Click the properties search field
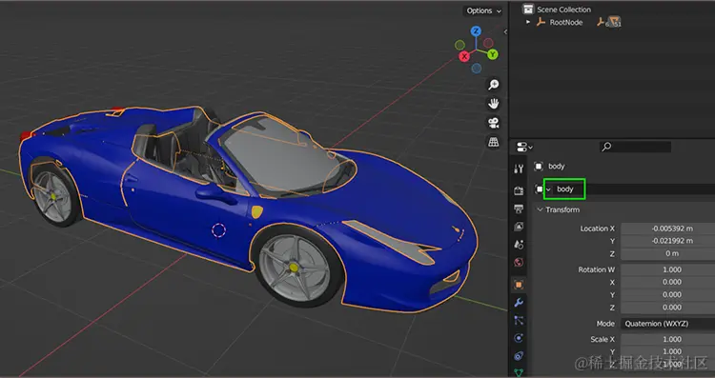Screen dimensions: 715x378 pyautogui.click(x=635, y=147)
